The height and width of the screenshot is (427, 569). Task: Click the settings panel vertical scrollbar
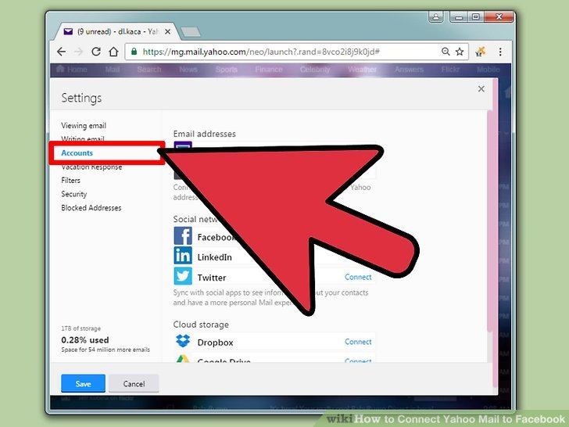pyautogui.click(x=490, y=221)
